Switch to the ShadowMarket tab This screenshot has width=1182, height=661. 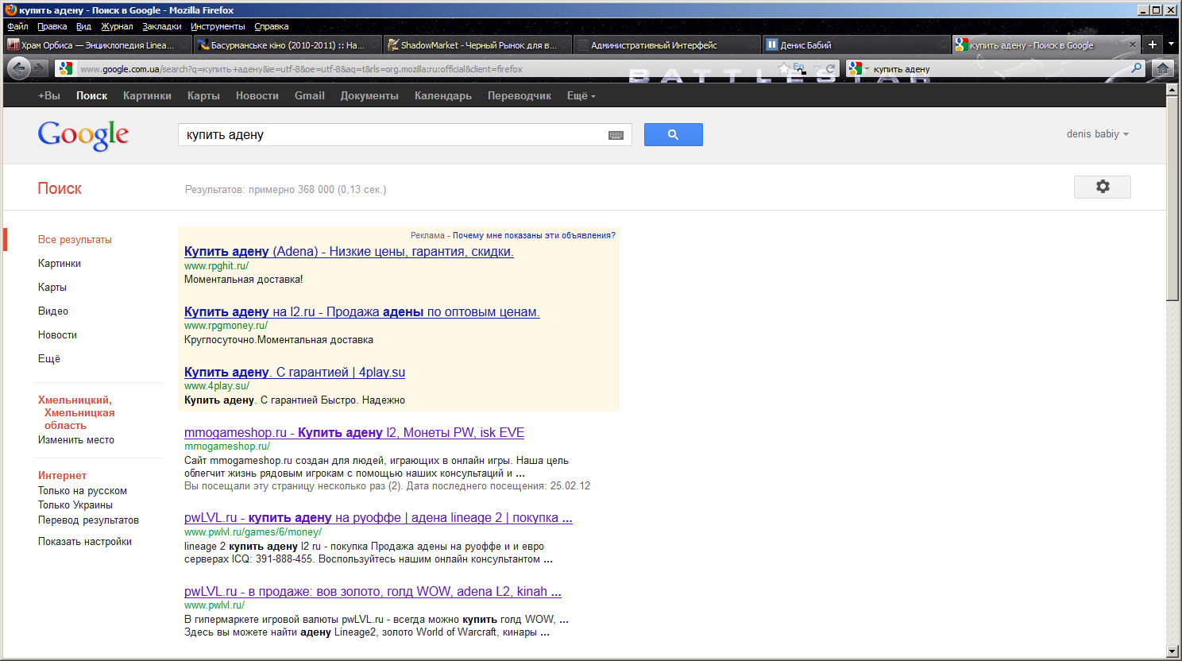click(477, 45)
